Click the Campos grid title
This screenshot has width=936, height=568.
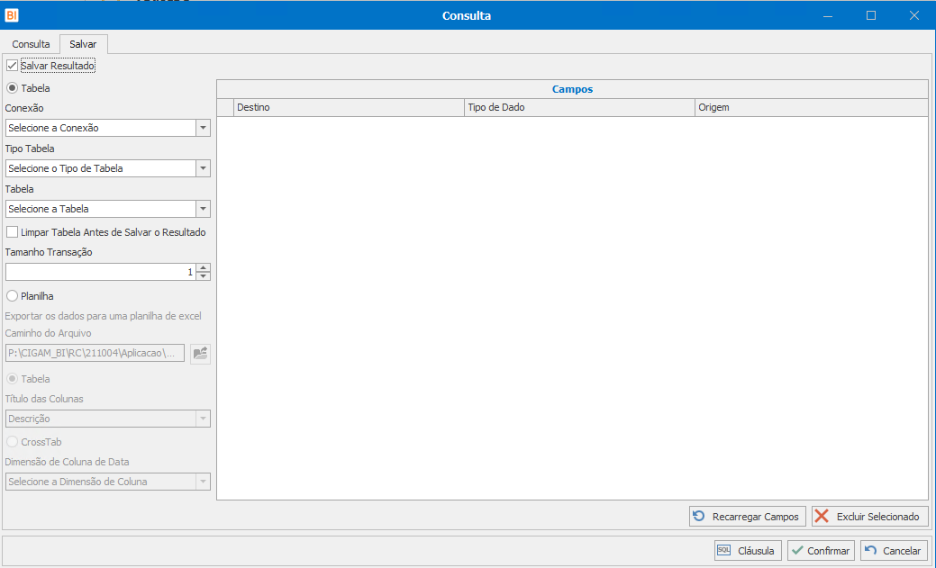[572, 89]
